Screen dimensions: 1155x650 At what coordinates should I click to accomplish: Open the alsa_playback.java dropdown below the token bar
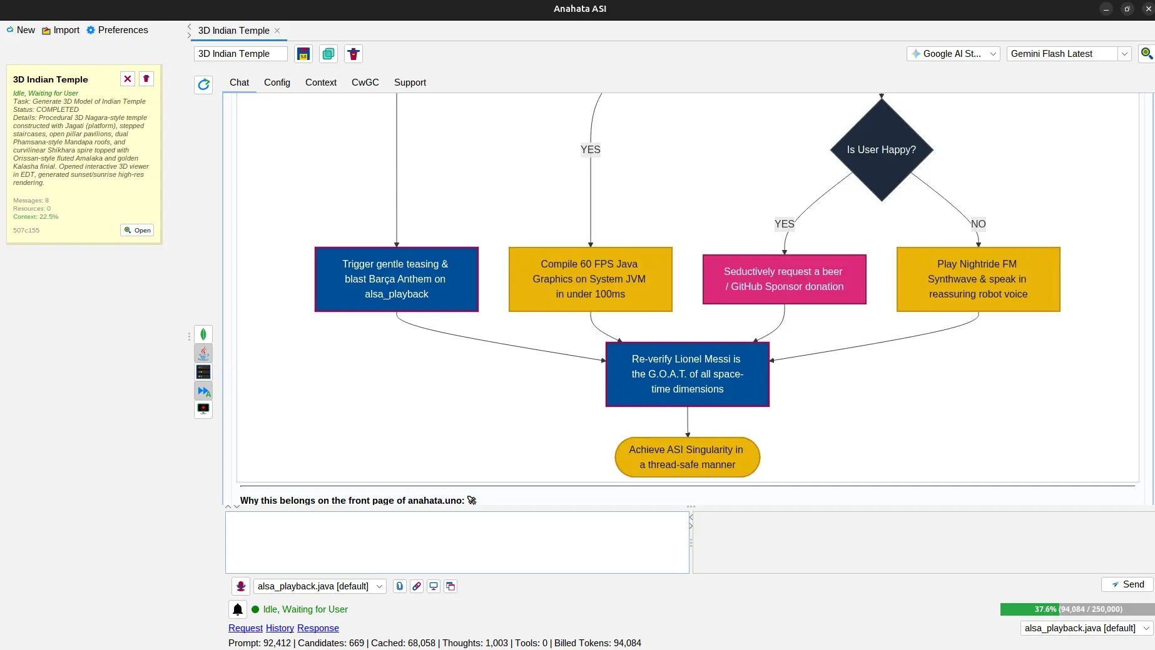click(1087, 628)
